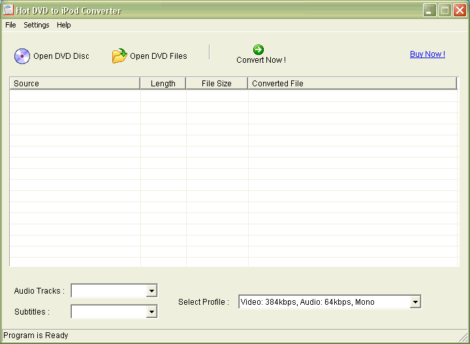Sort by the File Size column header
The width and height of the screenshot is (470, 344).
(217, 84)
